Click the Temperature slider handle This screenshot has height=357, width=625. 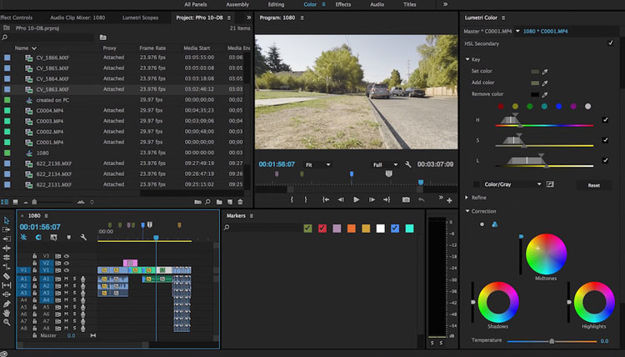pyautogui.click(x=552, y=341)
